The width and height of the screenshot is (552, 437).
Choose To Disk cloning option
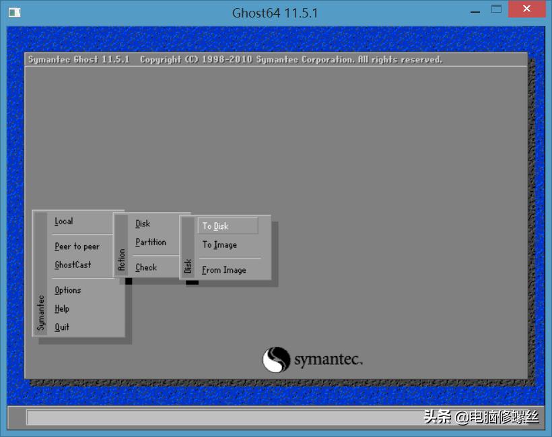click(228, 226)
